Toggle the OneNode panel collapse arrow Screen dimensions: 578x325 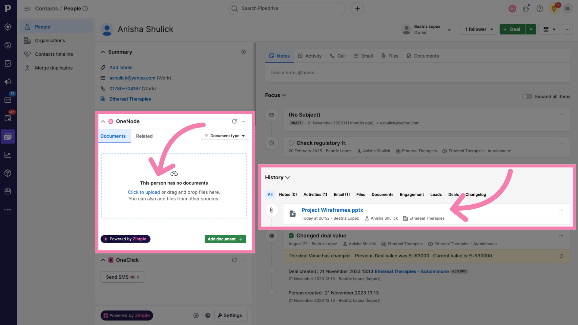click(103, 121)
